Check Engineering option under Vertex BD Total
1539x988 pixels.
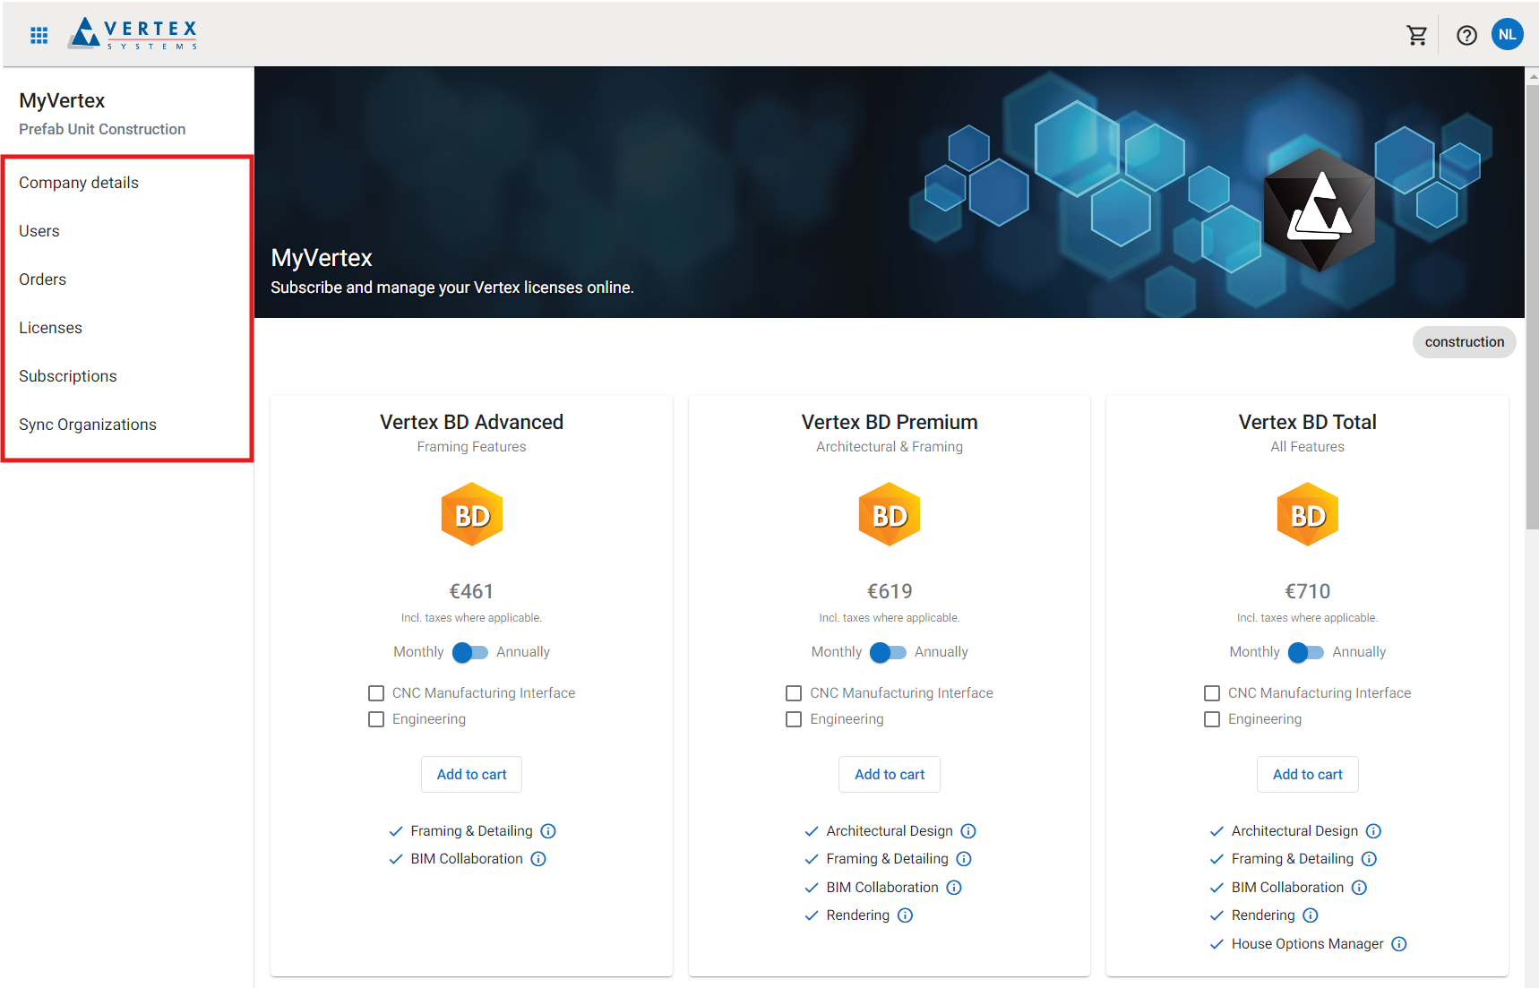[x=1212, y=719]
